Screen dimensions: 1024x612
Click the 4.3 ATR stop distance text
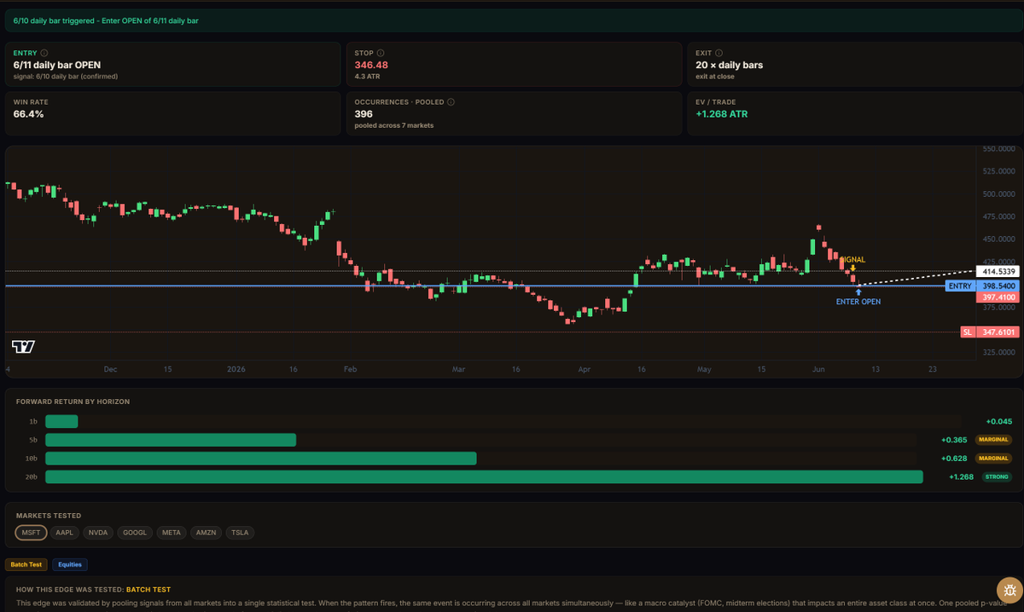366,77
